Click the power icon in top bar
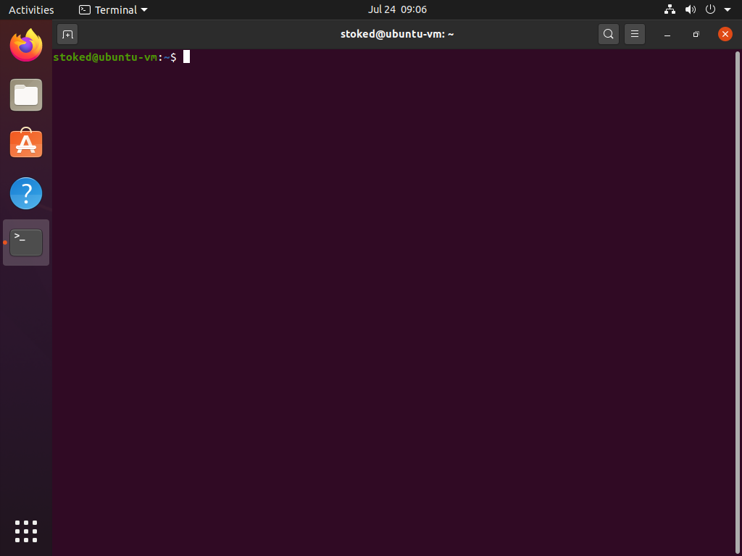742x556 pixels. (710, 10)
